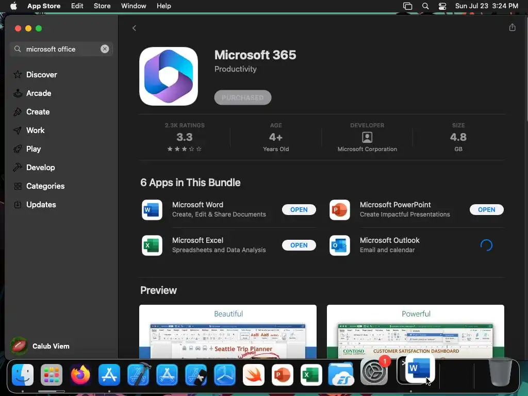Open Spotlight search in menu bar
Viewport: 528px width, 396px height.
(425, 6)
